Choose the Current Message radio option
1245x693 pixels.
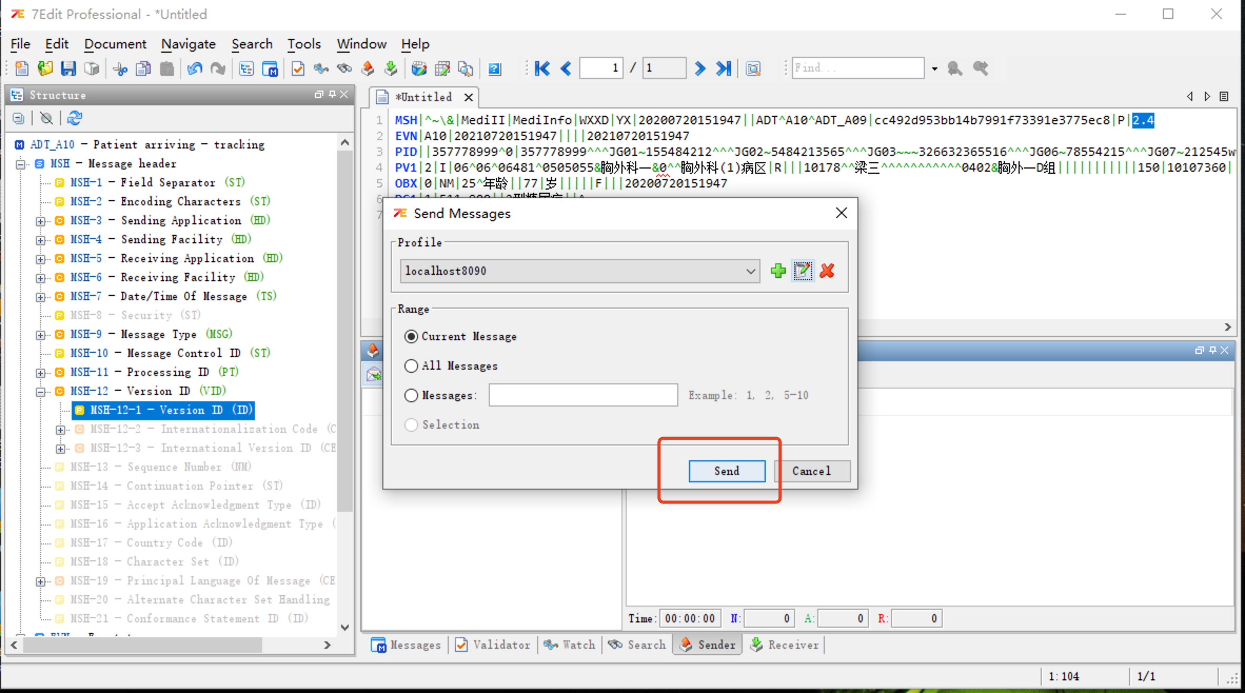click(411, 336)
